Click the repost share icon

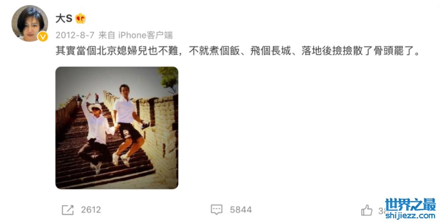coord(68,210)
